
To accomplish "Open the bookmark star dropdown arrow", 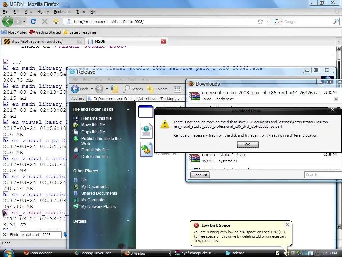I will 267,21.
